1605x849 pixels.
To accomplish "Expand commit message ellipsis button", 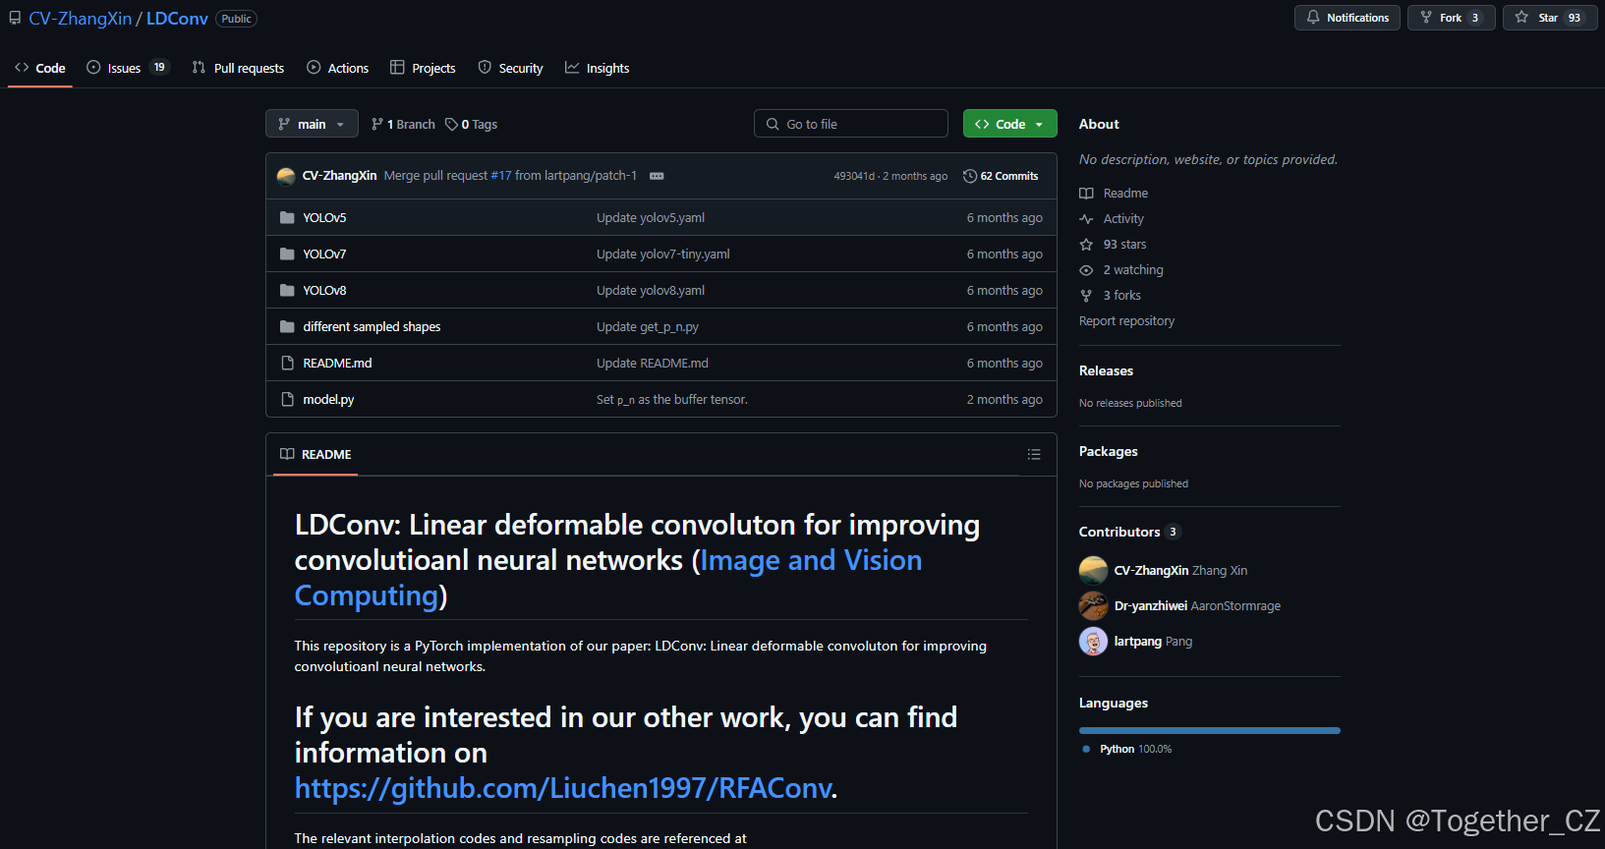I will point(657,176).
